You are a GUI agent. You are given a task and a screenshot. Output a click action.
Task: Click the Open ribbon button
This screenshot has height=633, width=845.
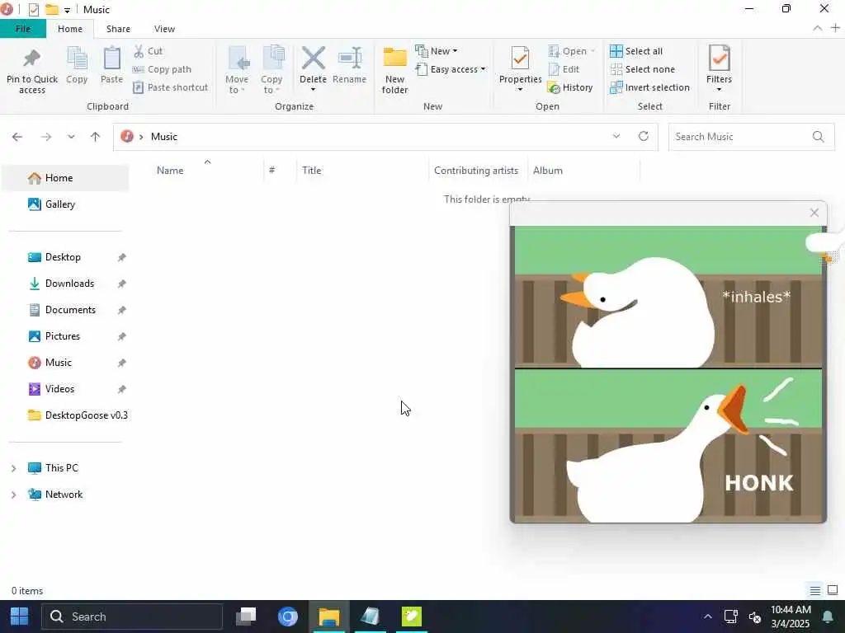[571, 51]
